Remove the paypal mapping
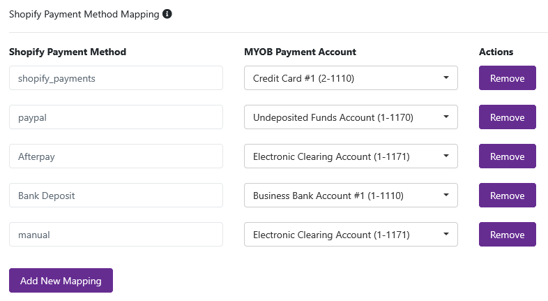Image resolution: width=548 pixels, height=301 pixels. [507, 117]
